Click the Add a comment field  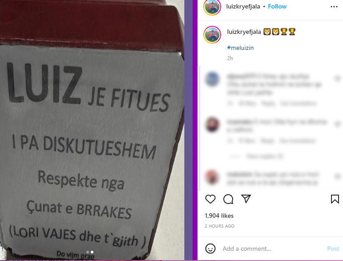click(272, 249)
